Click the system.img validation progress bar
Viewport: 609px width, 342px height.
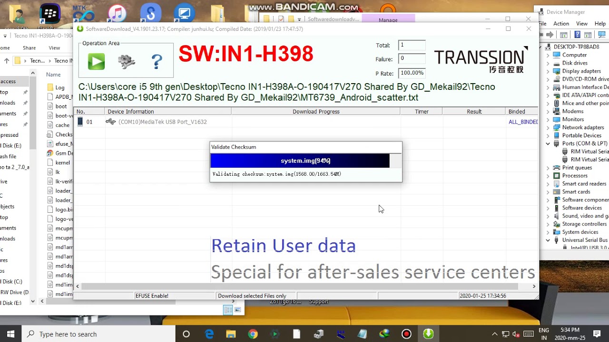tap(306, 161)
